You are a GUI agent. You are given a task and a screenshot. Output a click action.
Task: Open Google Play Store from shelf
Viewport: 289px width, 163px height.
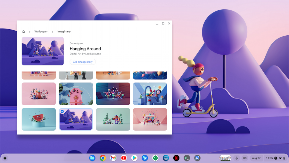(134, 158)
